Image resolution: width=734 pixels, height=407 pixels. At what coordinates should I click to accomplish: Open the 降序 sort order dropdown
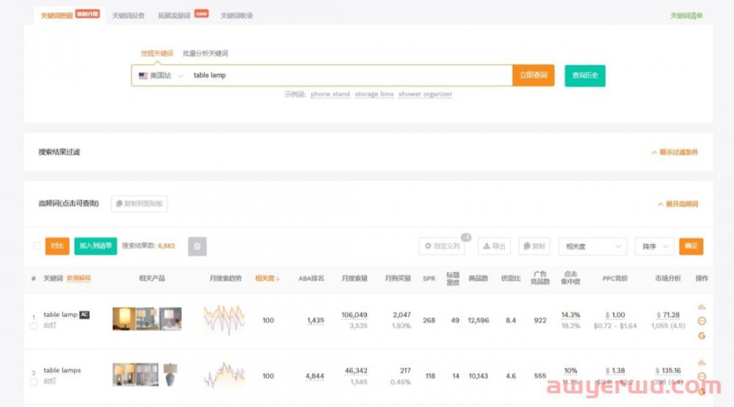[653, 246]
